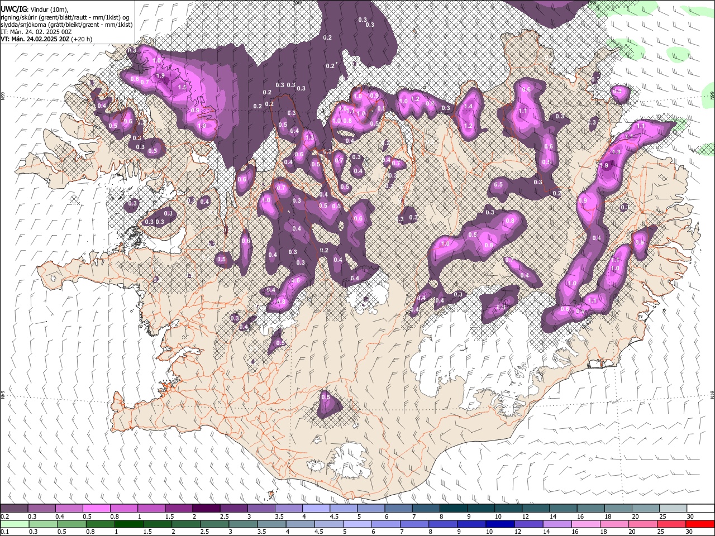Click the '0.1' label under the green legend row
The width and height of the screenshot is (715, 536).
tap(4, 532)
